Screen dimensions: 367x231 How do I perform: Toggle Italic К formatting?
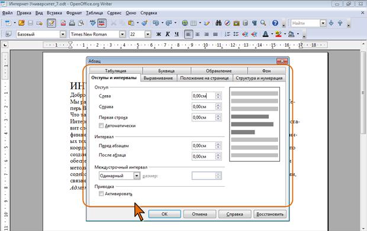(168, 34)
